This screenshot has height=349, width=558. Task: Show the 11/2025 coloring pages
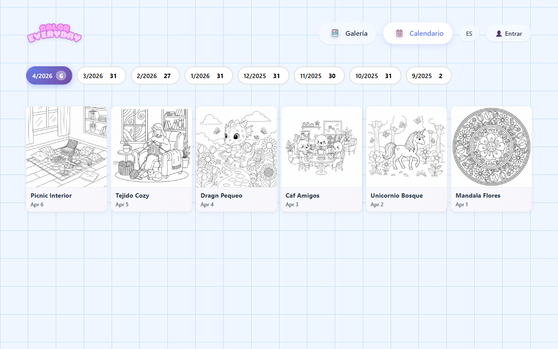click(x=319, y=76)
